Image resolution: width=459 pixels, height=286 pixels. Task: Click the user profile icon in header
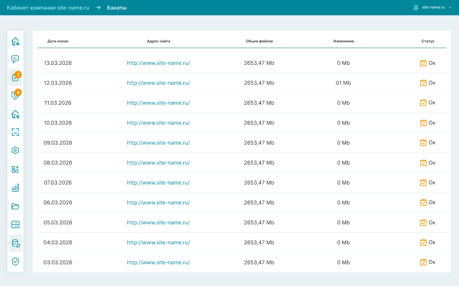(416, 8)
